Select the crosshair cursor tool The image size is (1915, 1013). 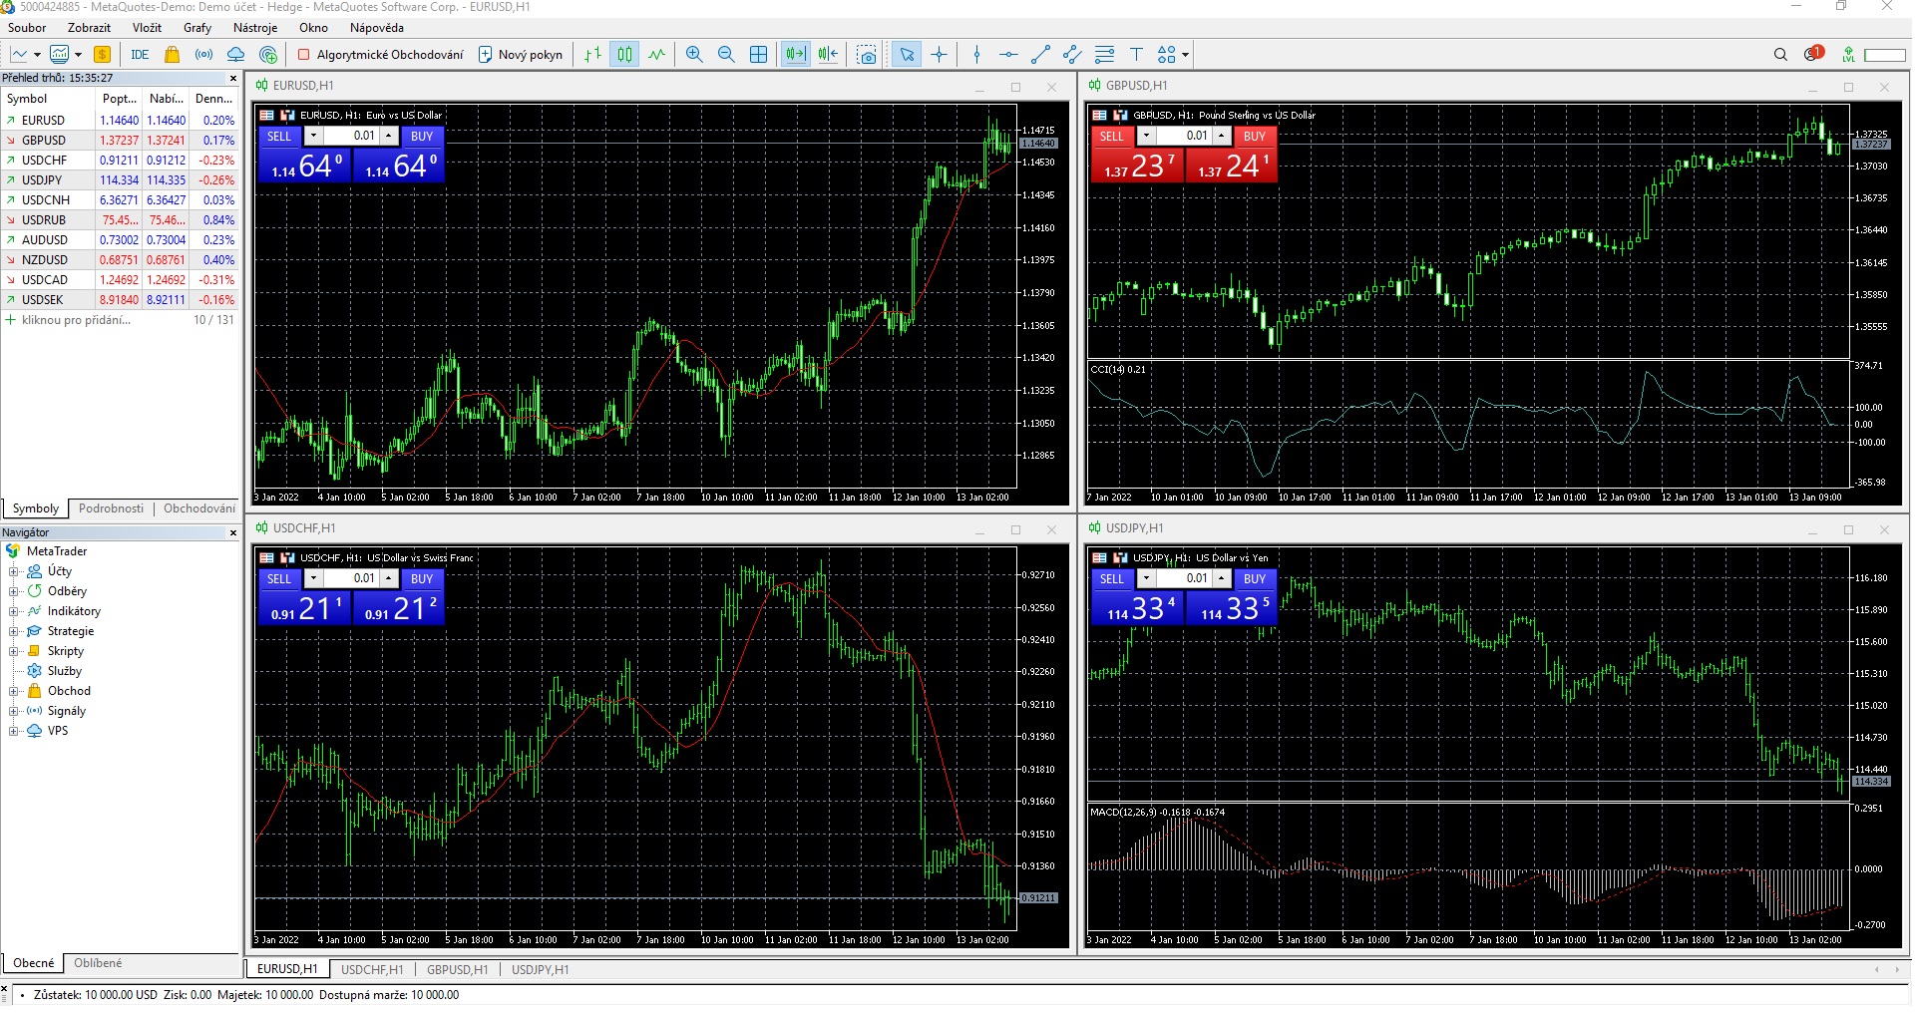tap(939, 55)
